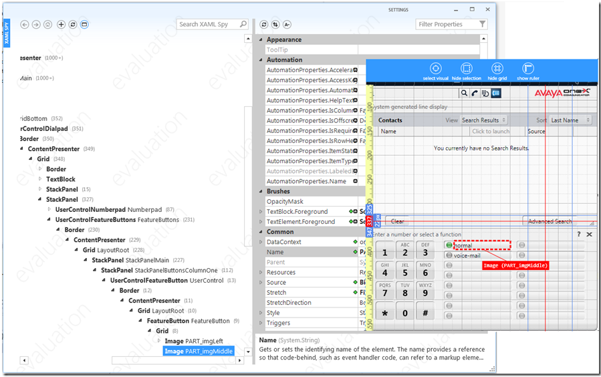This screenshot has width=601, height=377.
Task: Collapse the UserControlFeatureButtons tree node
Action: pos(49,219)
